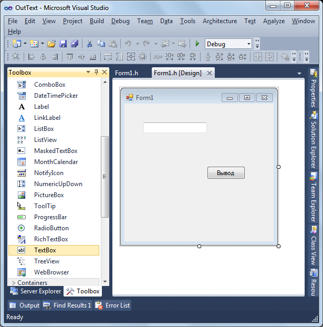Screen dimensions: 323x327
Task: Switch to the Server Explorer tab
Action: [36, 291]
